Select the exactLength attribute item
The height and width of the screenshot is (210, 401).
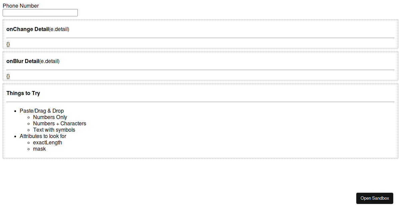click(x=47, y=142)
